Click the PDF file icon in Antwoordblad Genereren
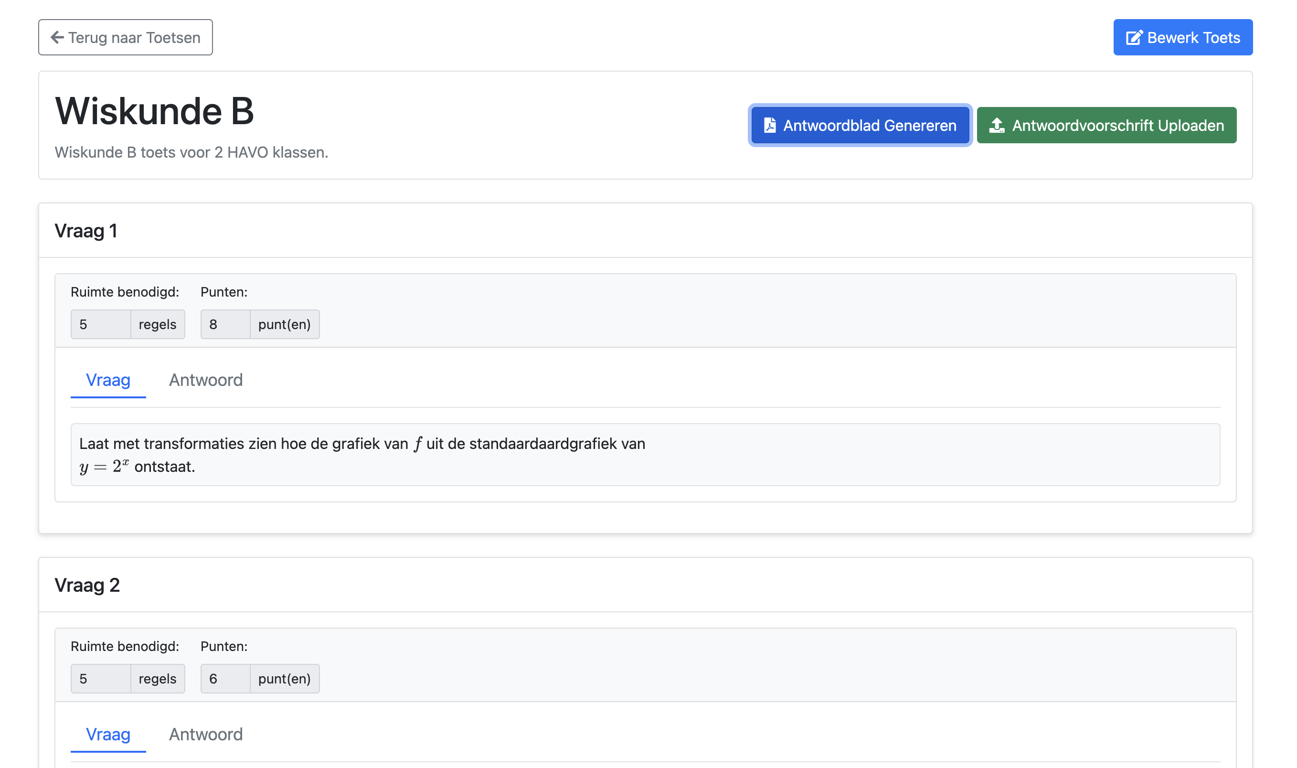The width and height of the screenshot is (1297, 768). 770,125
